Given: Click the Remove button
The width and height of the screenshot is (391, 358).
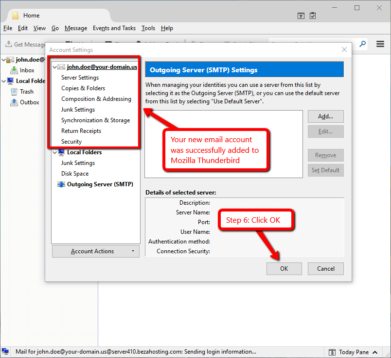Looking at the screenshot, I should pos(326,155).
